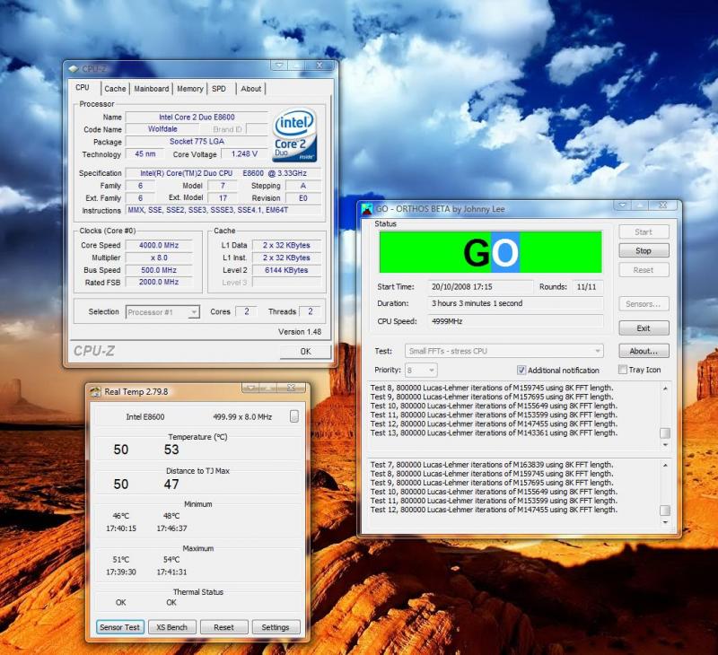Click the XS Bench button
The image size is (718, 655).
tap(171, 627)
